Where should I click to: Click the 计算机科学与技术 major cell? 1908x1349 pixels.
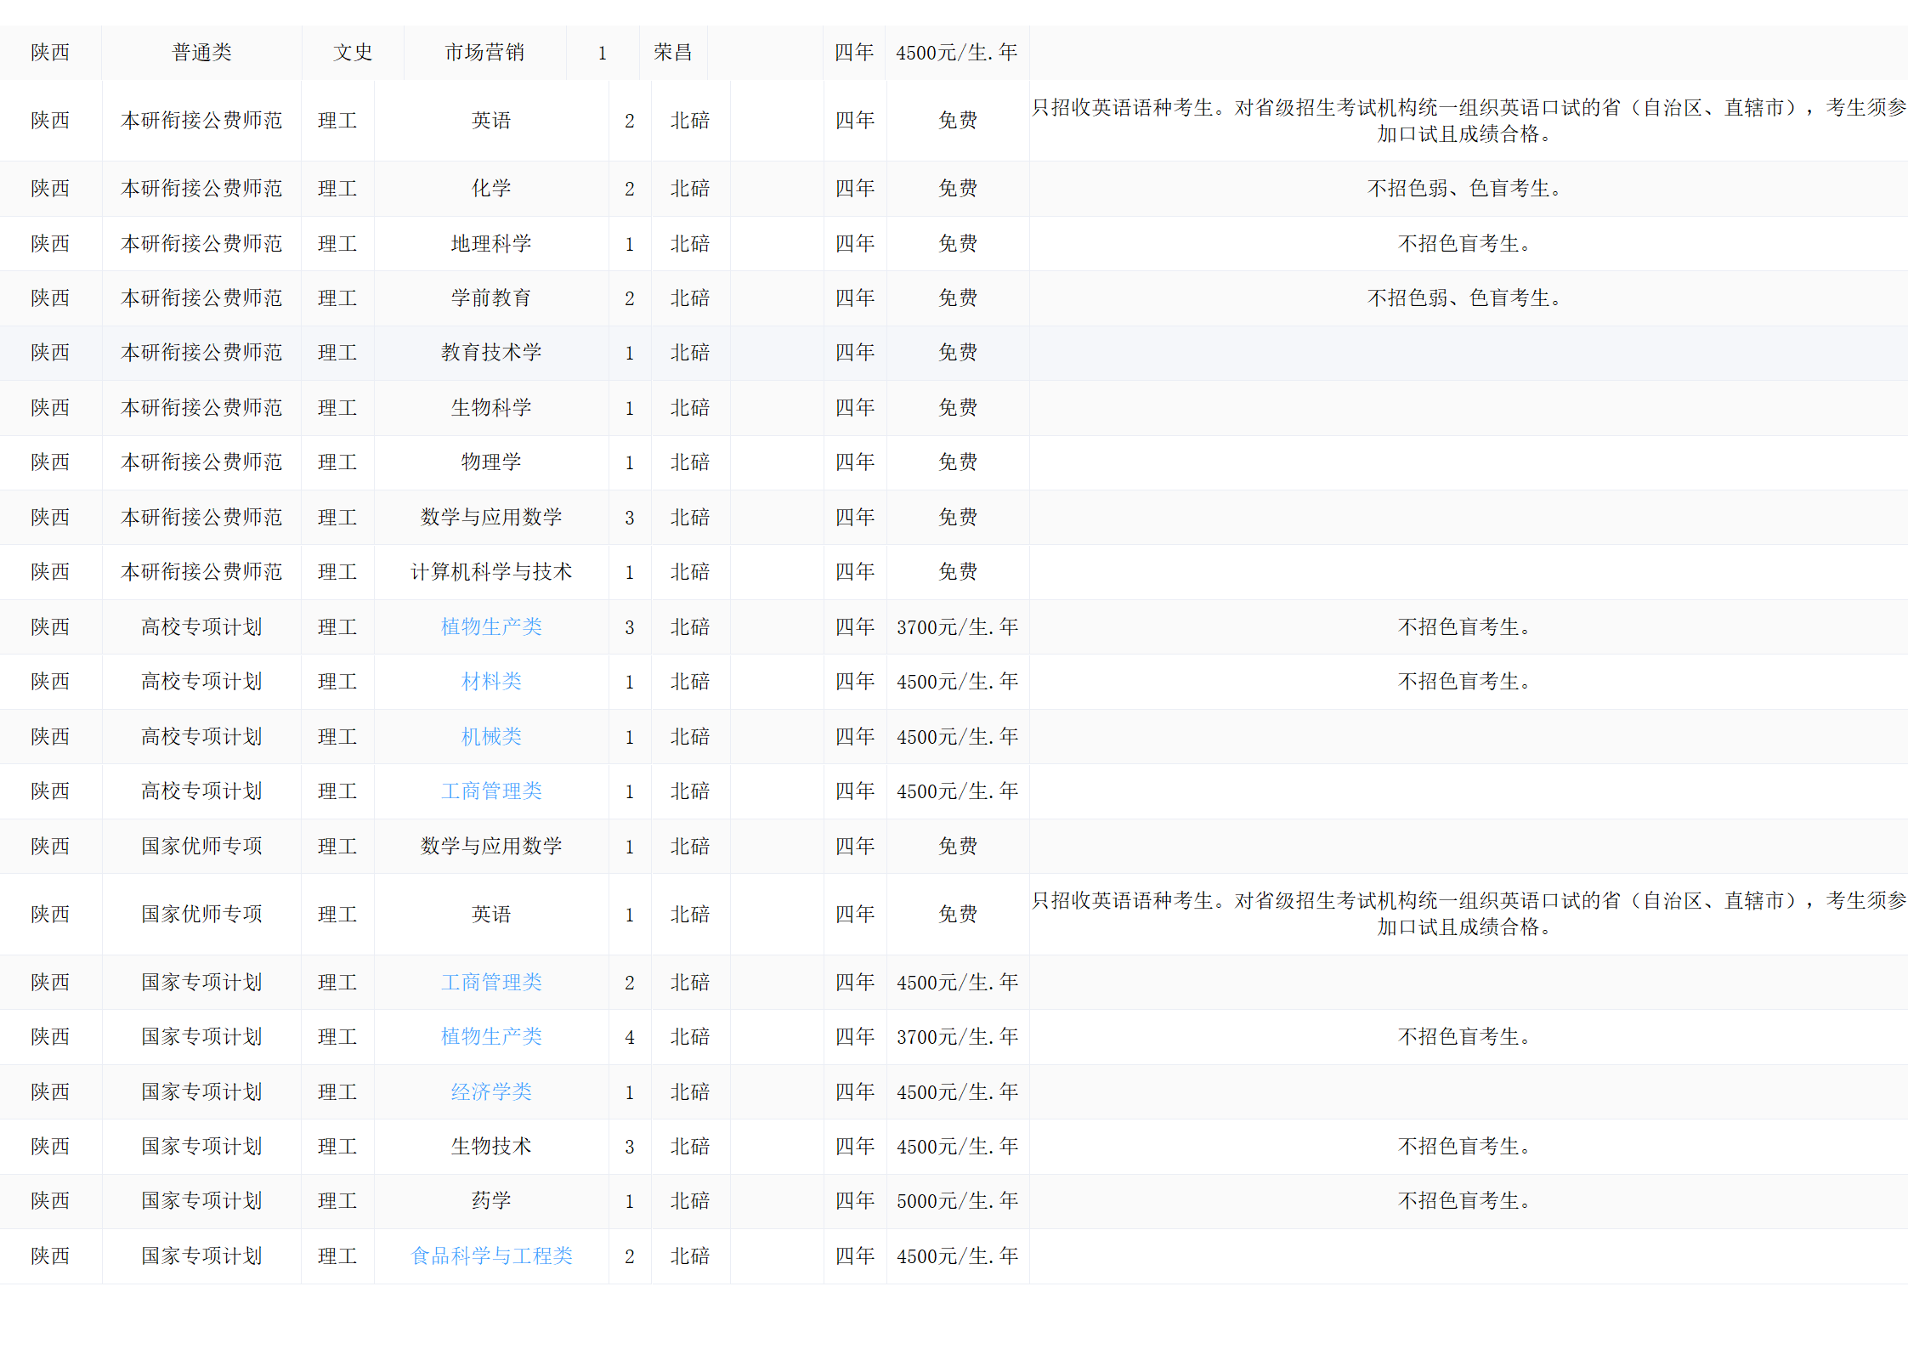pyautogui.click(x=491, y=571)
